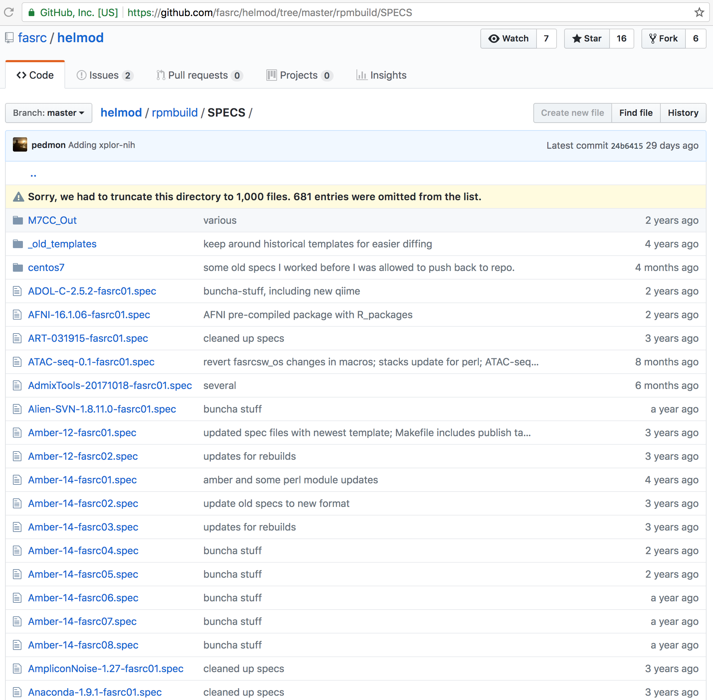Open the helmod repository title link
713x700 pixels.
point(80,38)
